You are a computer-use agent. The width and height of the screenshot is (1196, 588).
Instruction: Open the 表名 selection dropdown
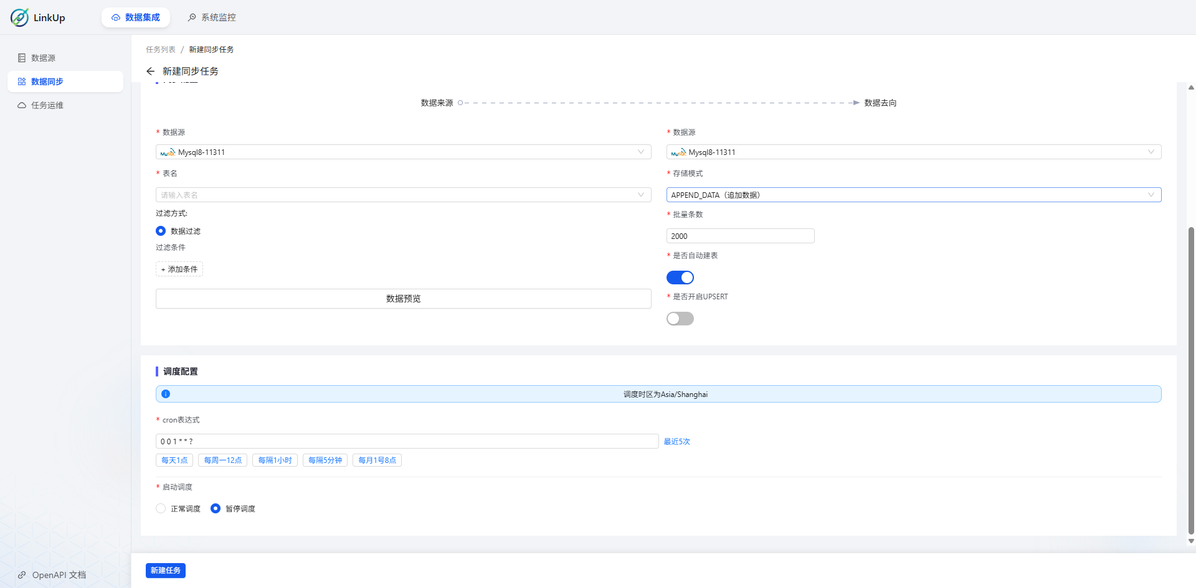[640, 194]
